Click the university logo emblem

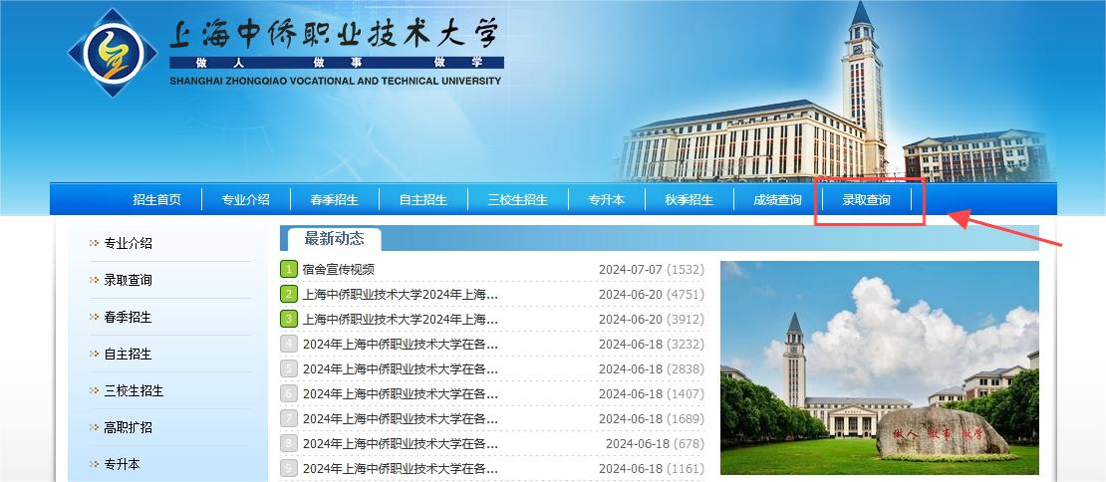click(x=112, y=53)
